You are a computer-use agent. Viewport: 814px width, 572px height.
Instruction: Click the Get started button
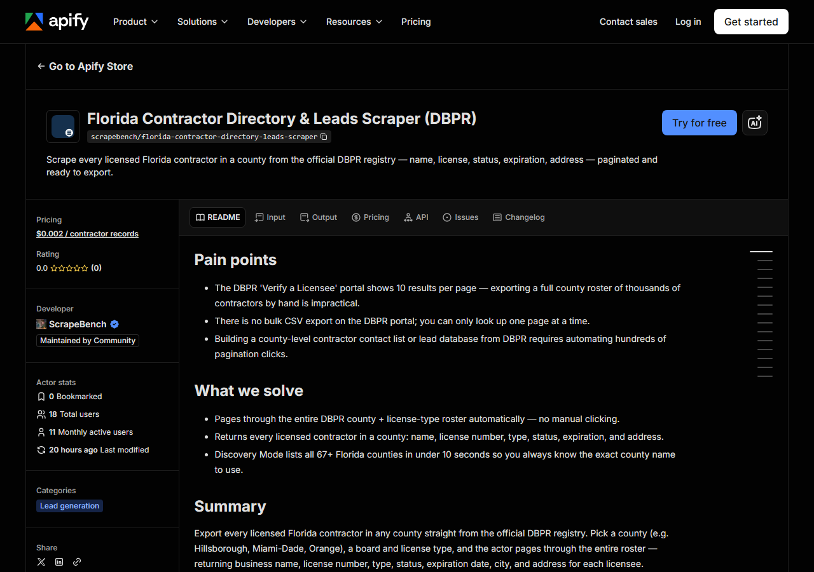point(751,22)
